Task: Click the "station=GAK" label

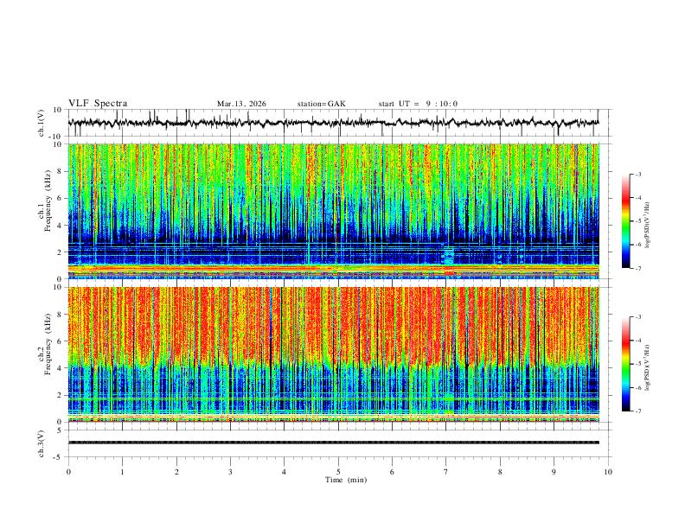Action: point(322,104)
